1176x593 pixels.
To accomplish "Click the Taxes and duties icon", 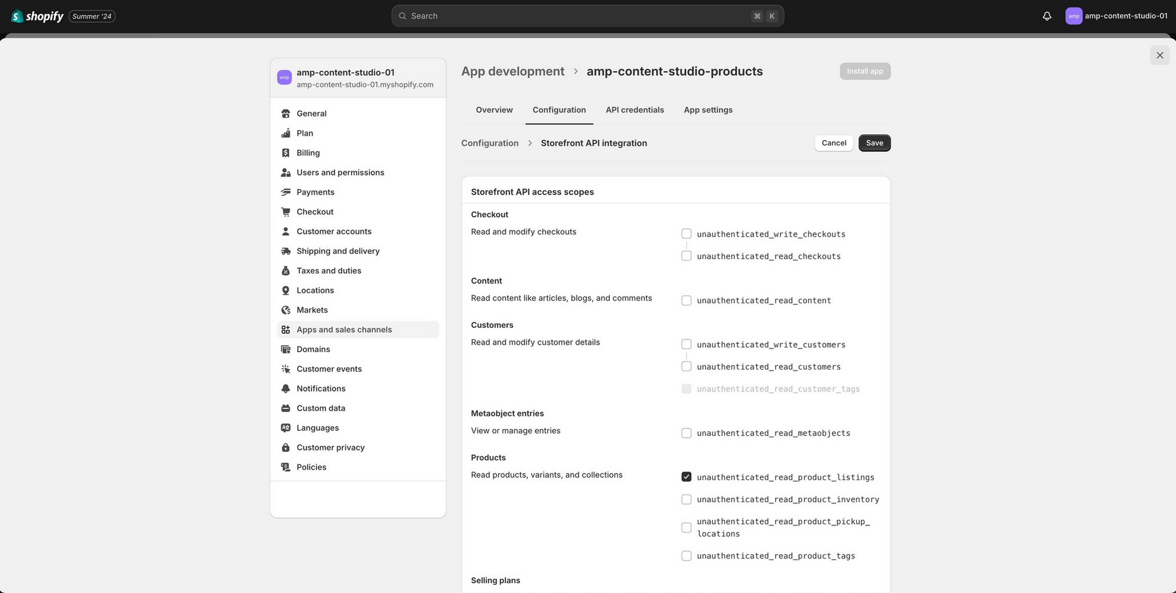I will (x=286, y=271).
